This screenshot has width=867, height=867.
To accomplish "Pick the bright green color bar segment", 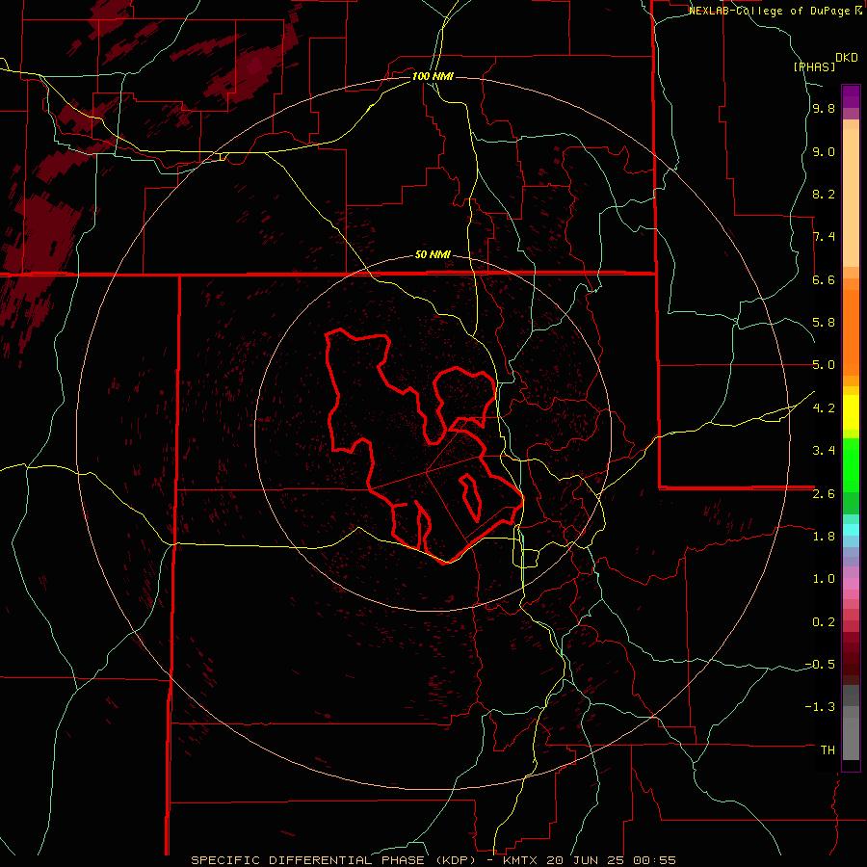I will pyautogui.click(x=851, y=465).
